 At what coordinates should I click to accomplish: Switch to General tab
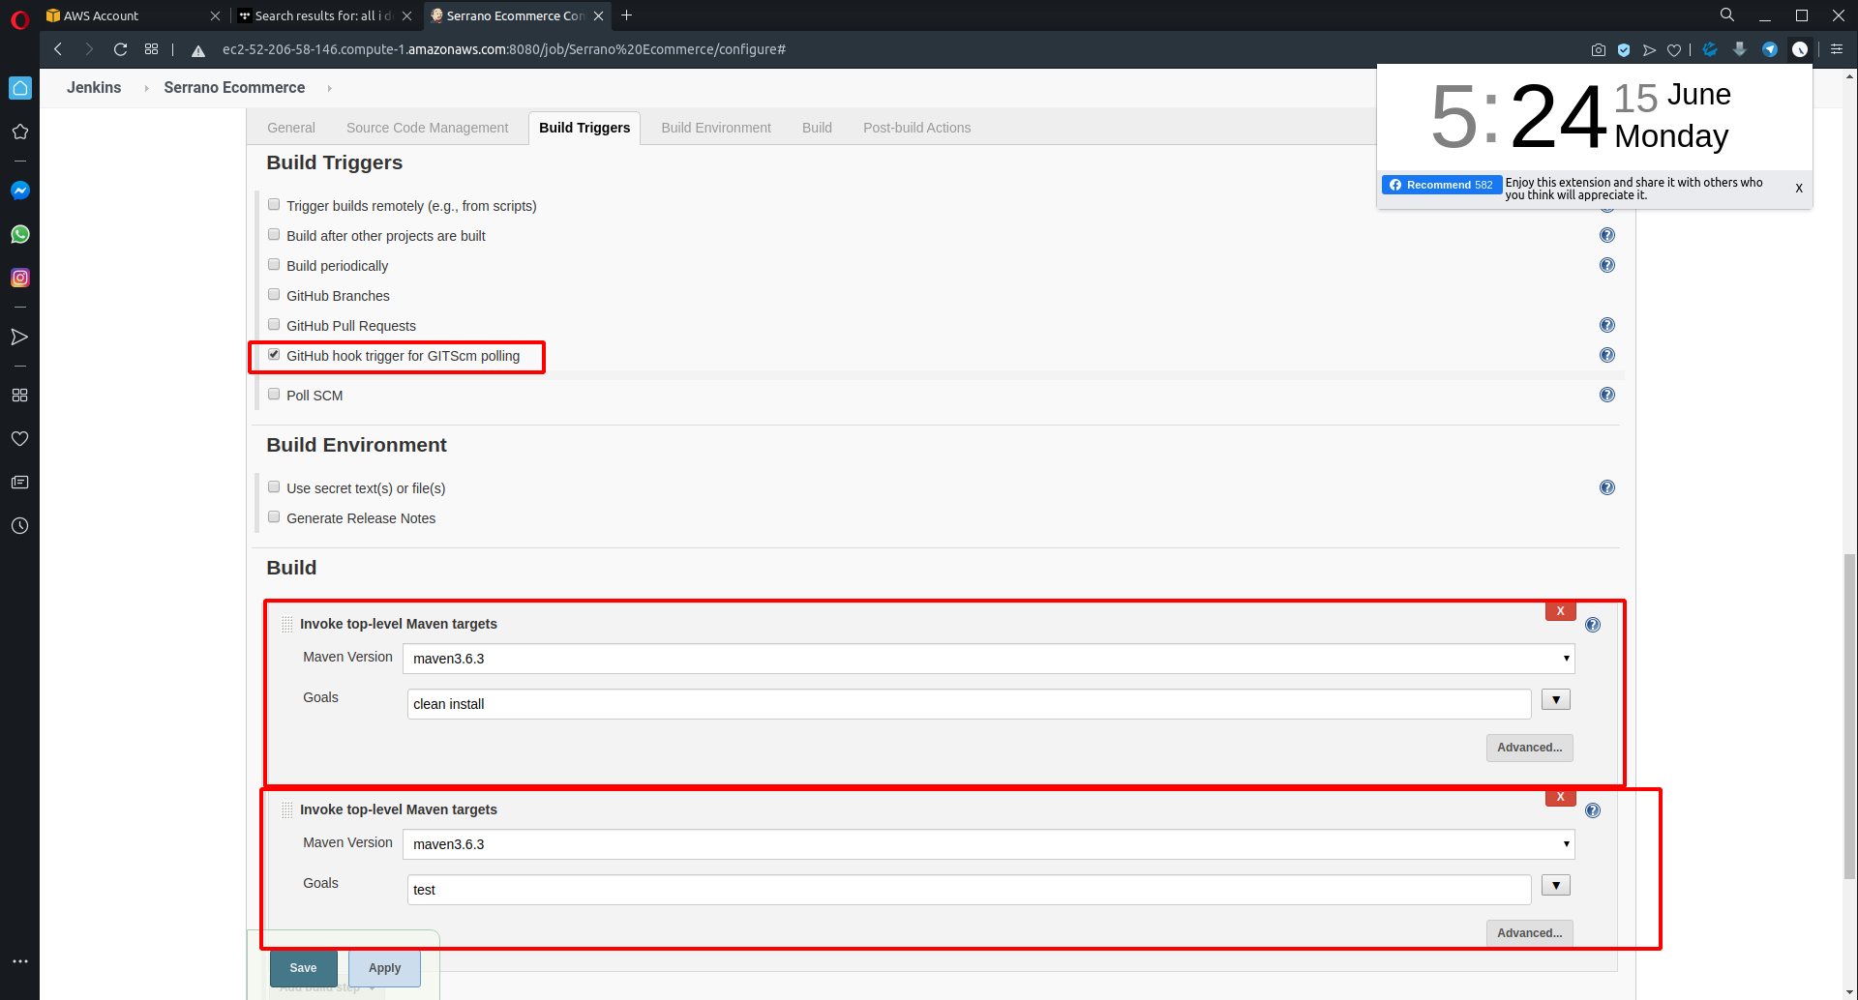point(291,128)
